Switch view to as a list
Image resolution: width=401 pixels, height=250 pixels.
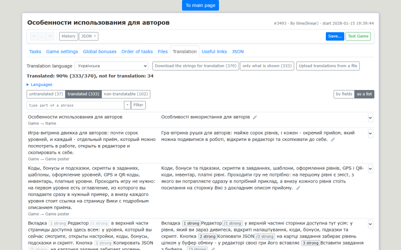pyautogui.click(x=364, y=94)
